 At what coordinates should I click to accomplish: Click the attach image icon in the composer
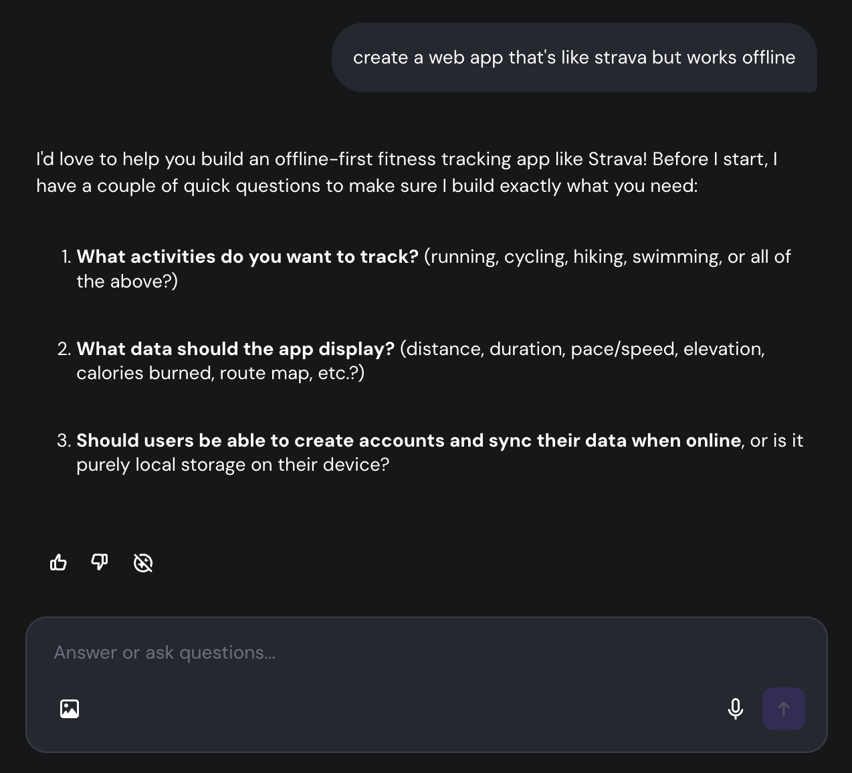70,709
